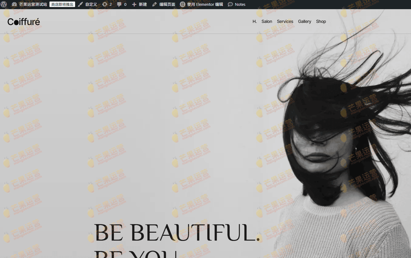Open the 新建 menu

[x=140, y=5]
